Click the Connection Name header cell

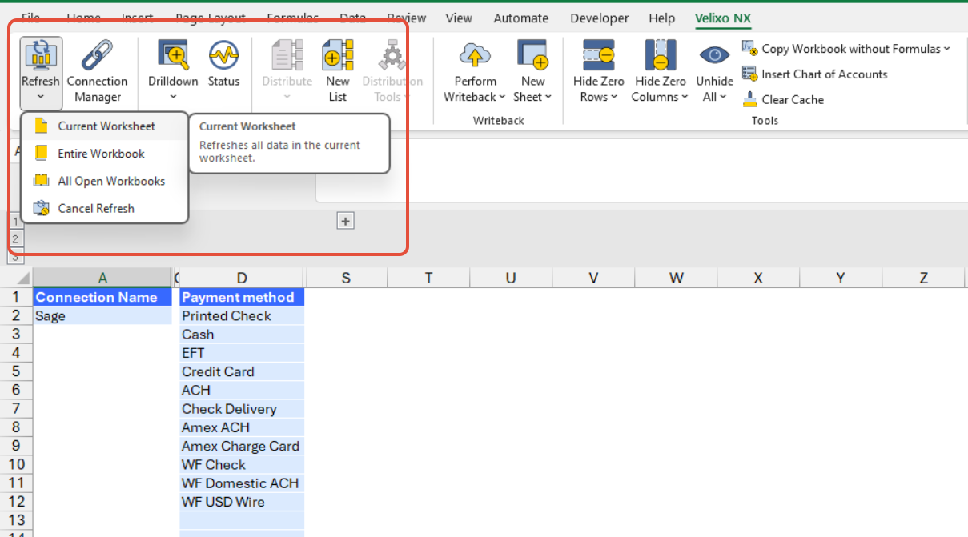(x=102, y=297)
